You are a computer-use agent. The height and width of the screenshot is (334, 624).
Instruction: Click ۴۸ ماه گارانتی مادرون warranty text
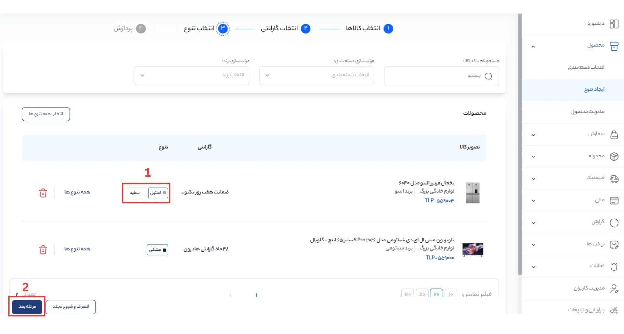click(x=206, y=249)
